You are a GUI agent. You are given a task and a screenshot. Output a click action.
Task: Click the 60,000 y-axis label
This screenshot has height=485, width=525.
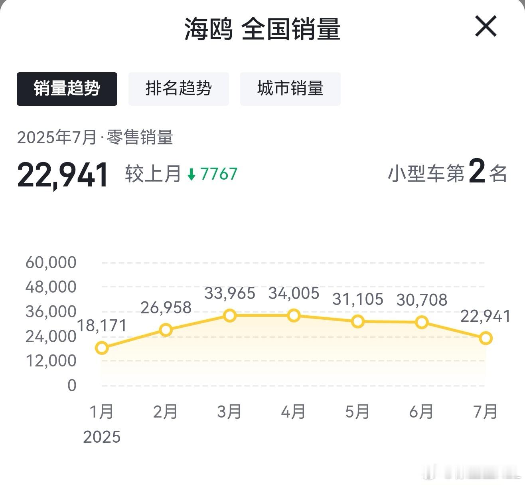51,263
